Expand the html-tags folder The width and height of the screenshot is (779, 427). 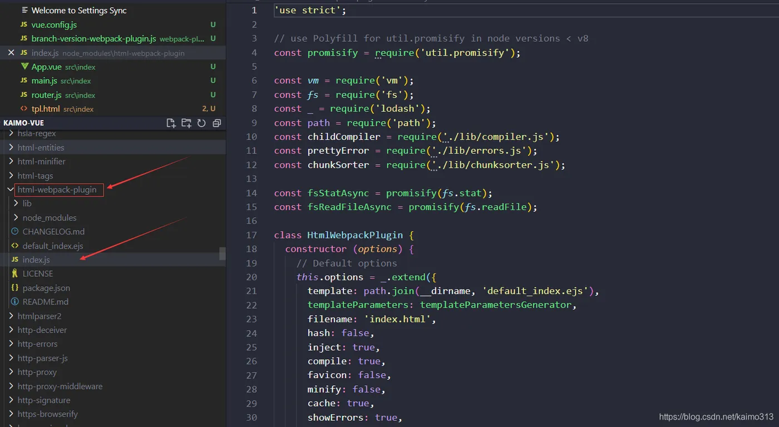click(x=11, y=176)
